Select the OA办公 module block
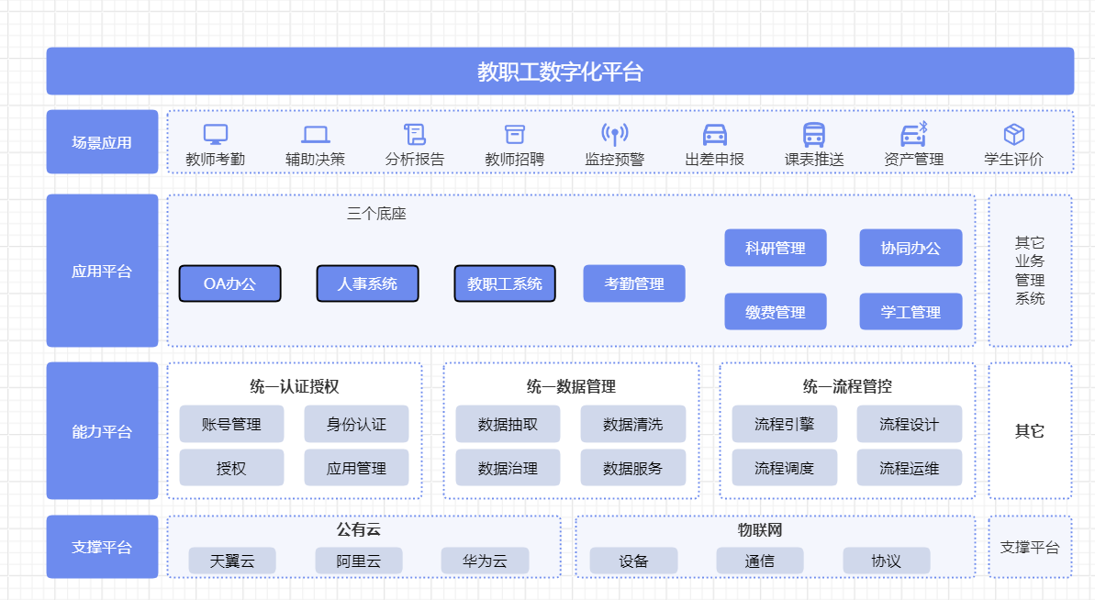1095x600 pixels. (x=230, y=283)
